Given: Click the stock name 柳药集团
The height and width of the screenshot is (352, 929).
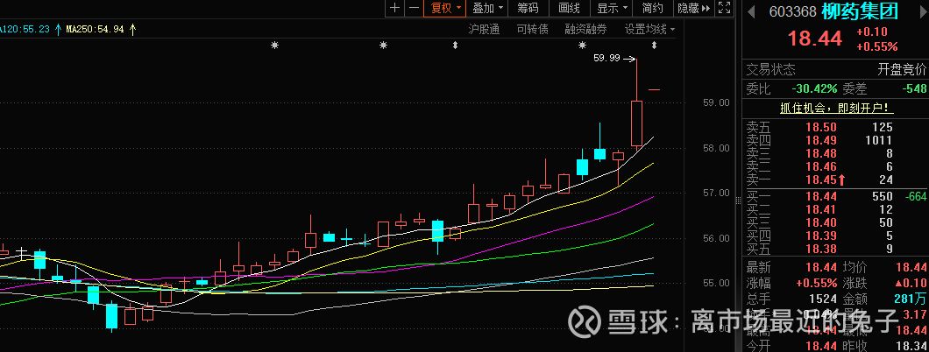Looking at the screenshot, I should click(859, 11).
